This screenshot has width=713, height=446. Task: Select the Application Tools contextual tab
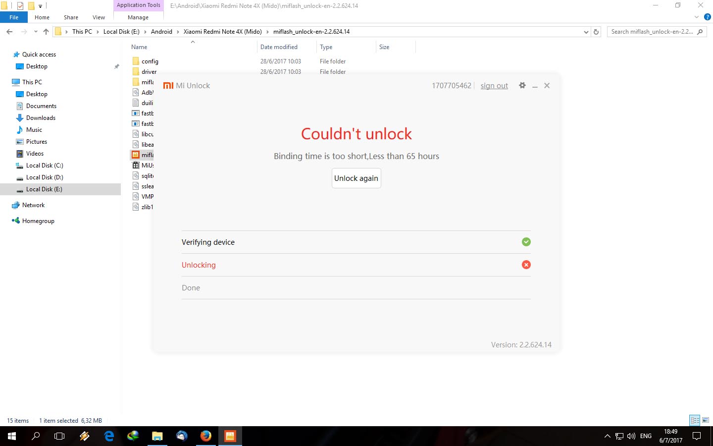pyautogui.click(x=139, y=5)
